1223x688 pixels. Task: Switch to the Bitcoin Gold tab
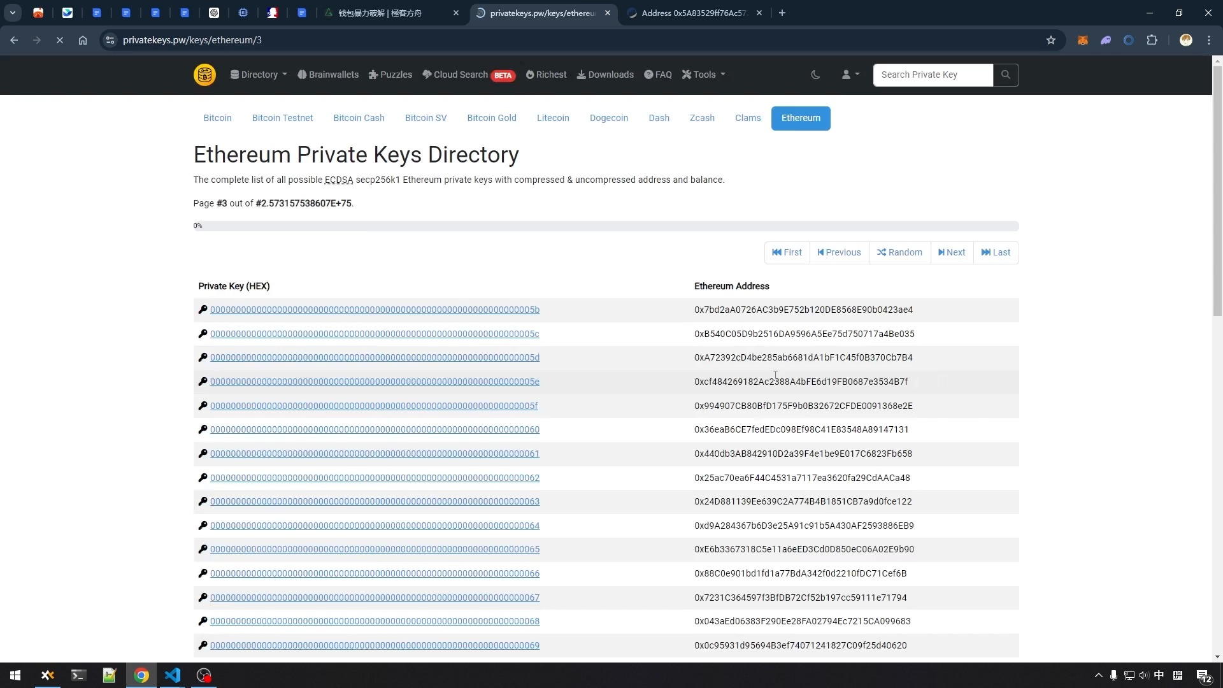pos(491,118)
